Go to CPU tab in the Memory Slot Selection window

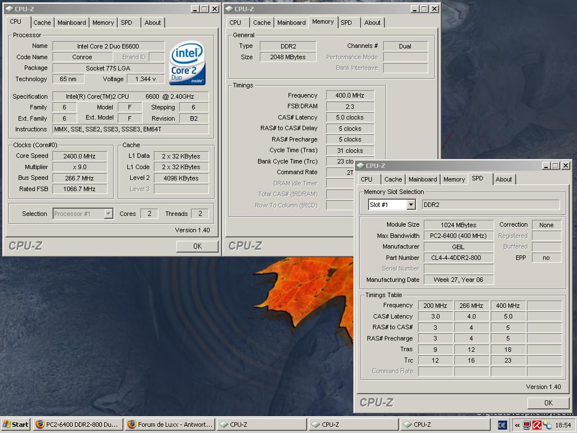click(366, 179)
